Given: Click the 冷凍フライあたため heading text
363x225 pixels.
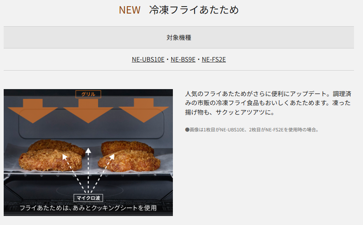Looking at the screenshot, I should pyautogui.click(x=194, y=10).
